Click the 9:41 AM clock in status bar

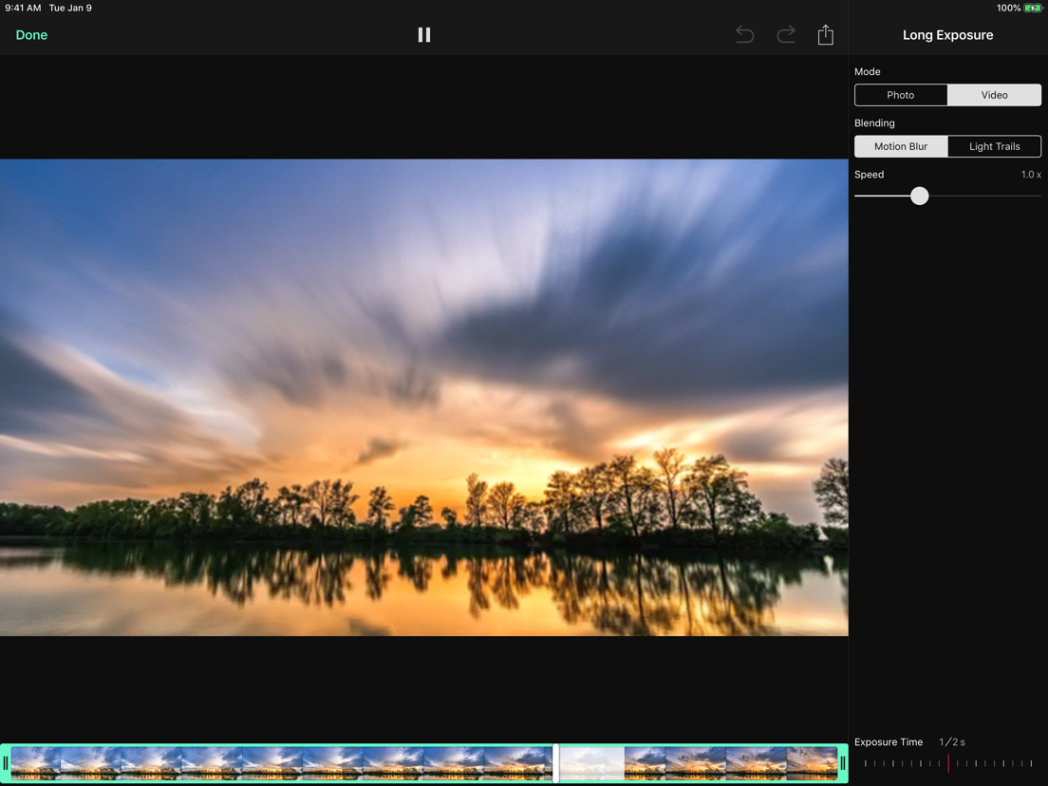[23, 8]
